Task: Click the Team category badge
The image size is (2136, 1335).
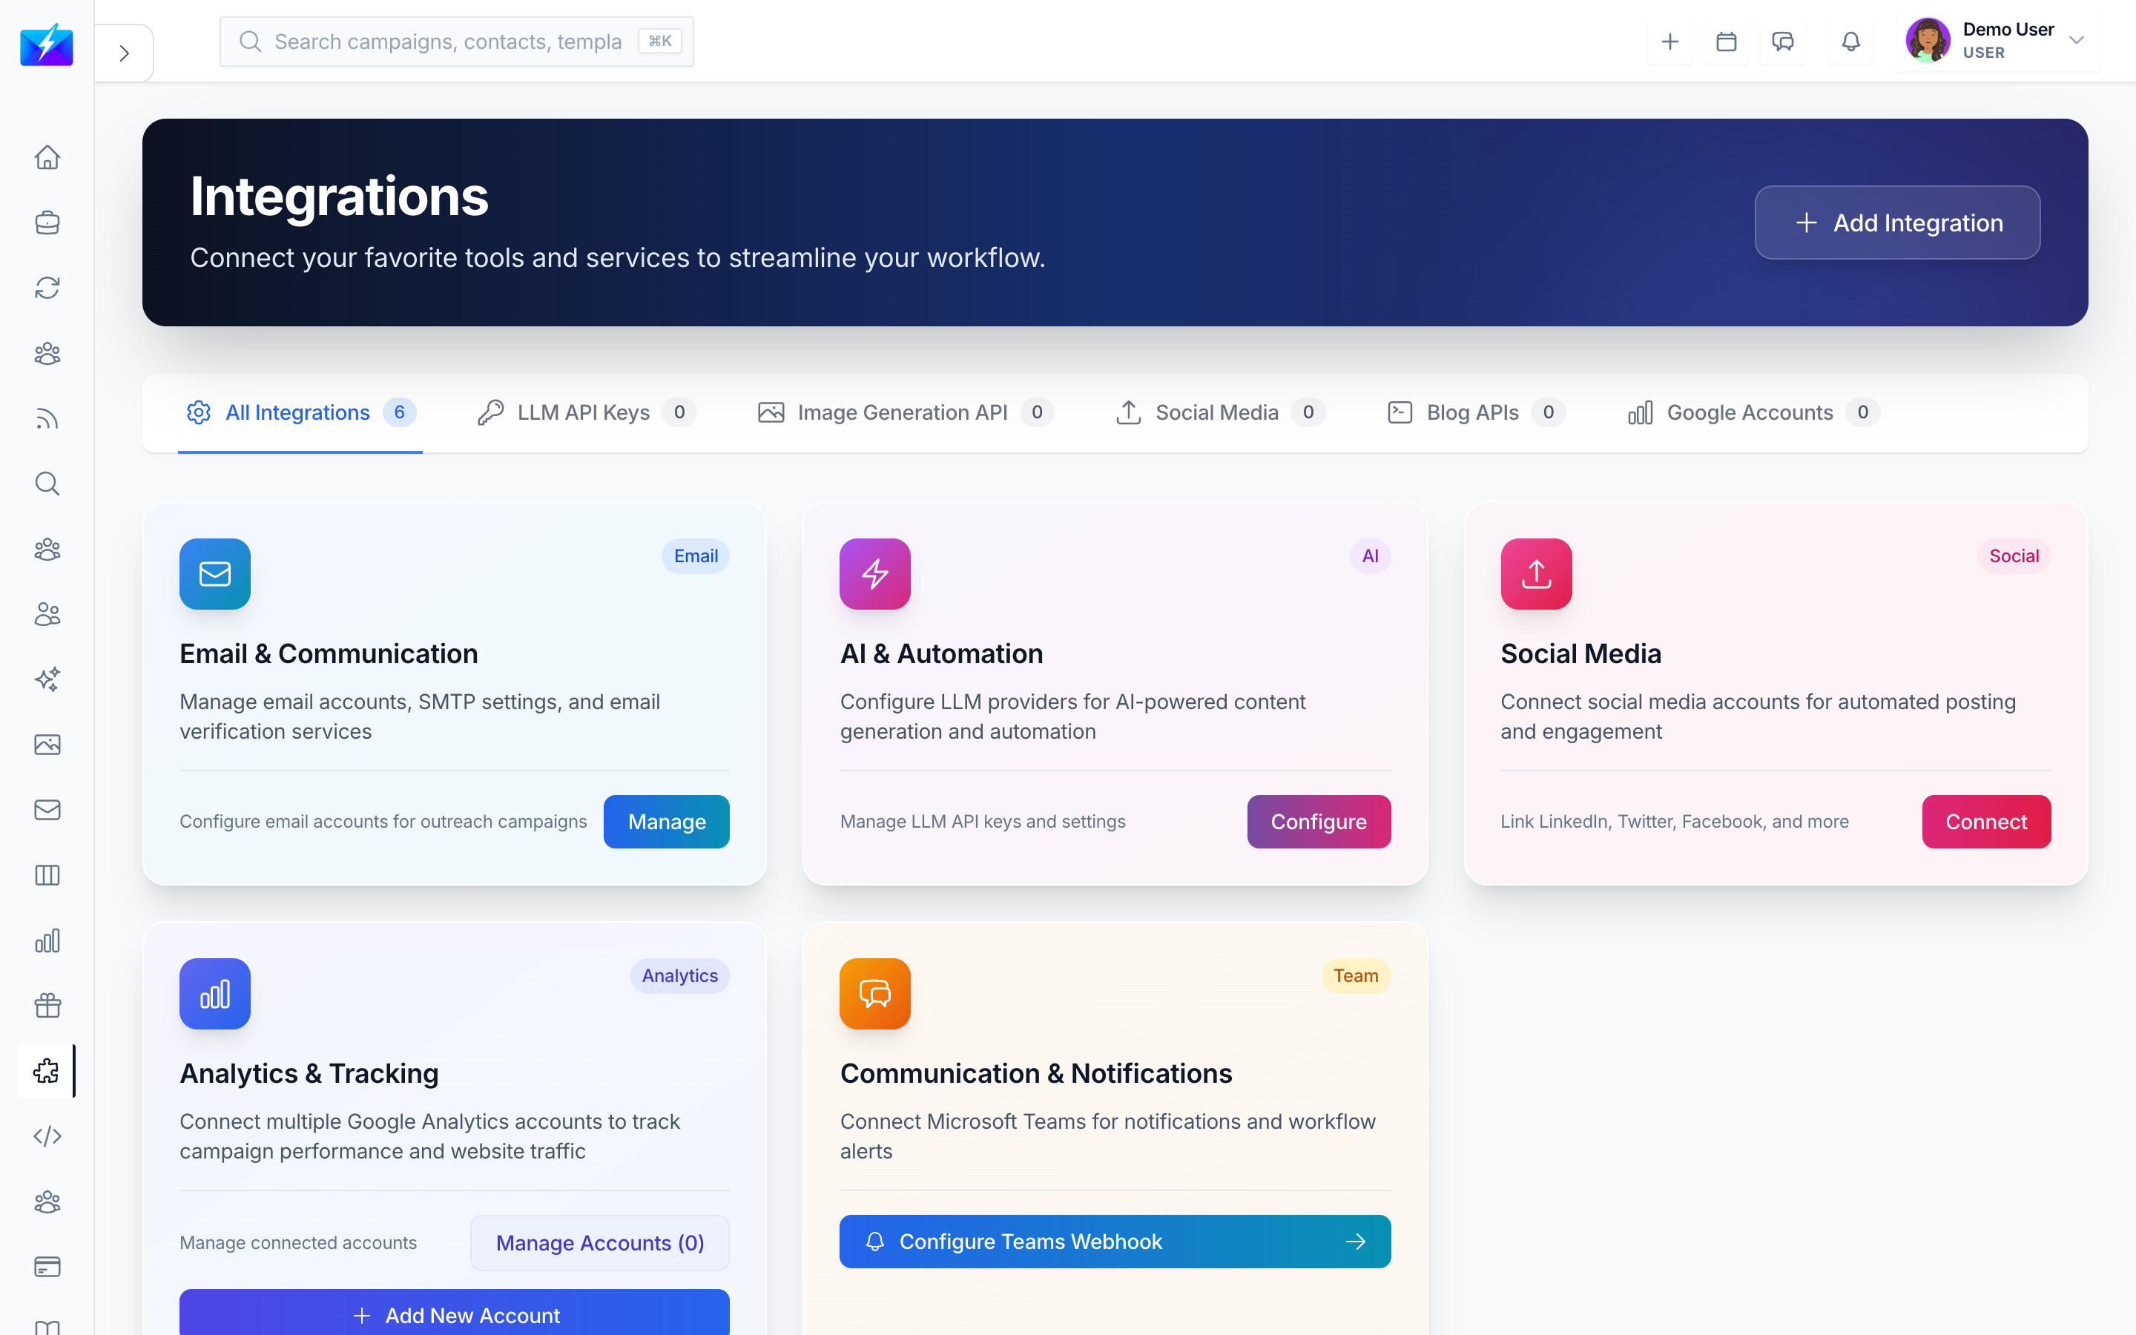Action: point(1356,975)
